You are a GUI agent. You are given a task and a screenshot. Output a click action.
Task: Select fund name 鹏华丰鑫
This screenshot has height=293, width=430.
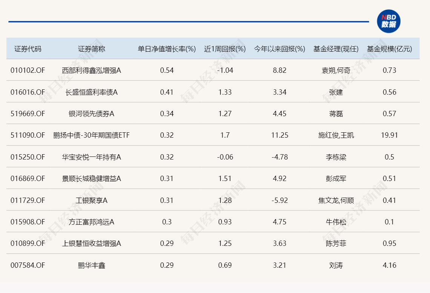click(x=91, y=265)
